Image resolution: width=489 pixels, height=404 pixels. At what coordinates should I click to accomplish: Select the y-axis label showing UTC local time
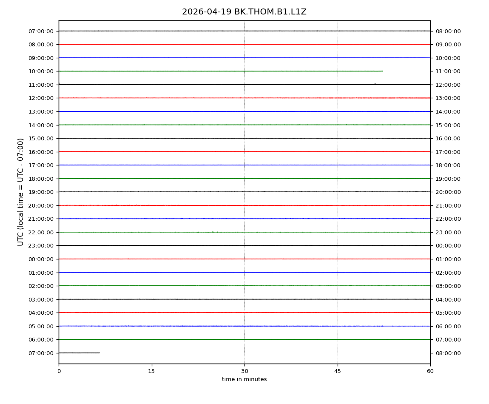[21, 192]
